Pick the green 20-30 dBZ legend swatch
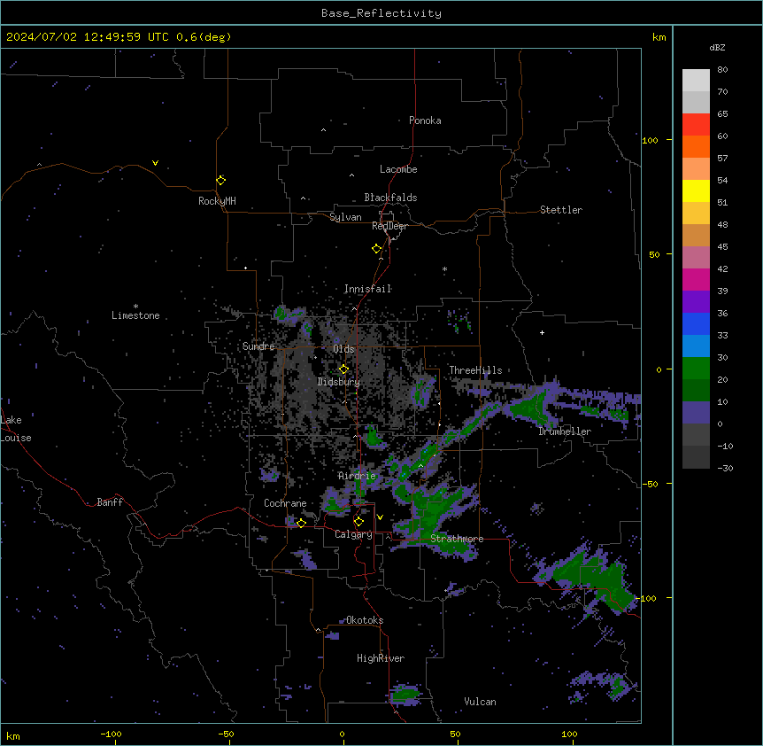The image size is (763, 746). pyautogui.click(x=696, y=369)
